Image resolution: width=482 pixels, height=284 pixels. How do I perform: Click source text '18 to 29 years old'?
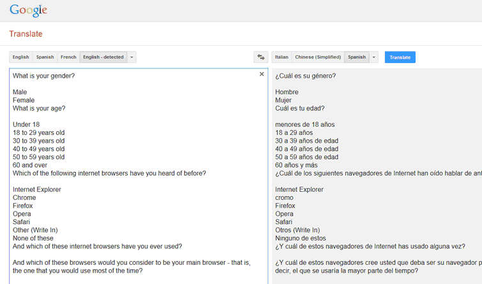point(39,133)
